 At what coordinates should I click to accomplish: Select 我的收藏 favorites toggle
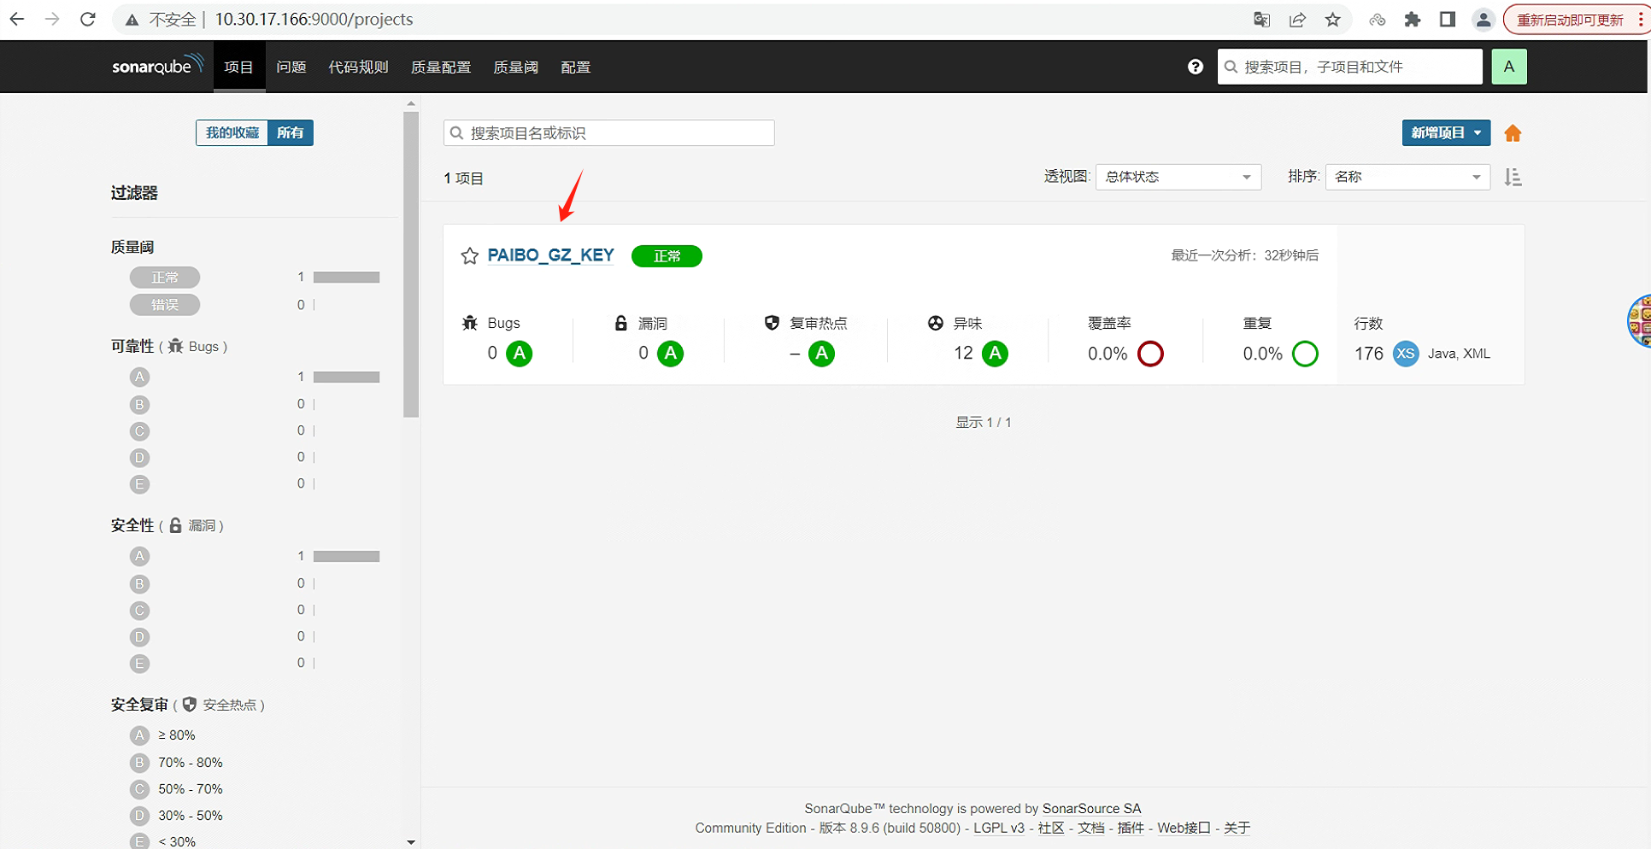232,132
